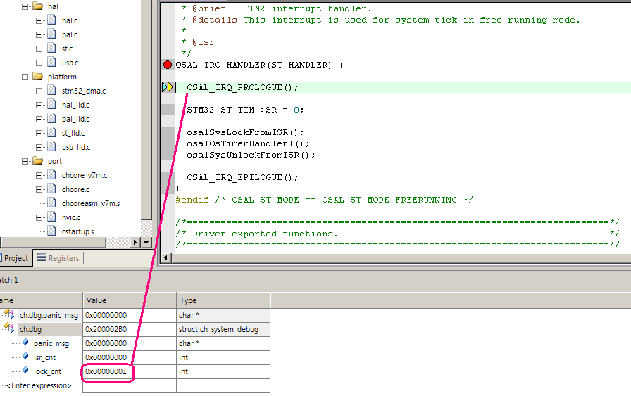Select the ch.dbg.panic_msg watch icon
The height and width of the screenshot is (396, 631).
[9, 314]
